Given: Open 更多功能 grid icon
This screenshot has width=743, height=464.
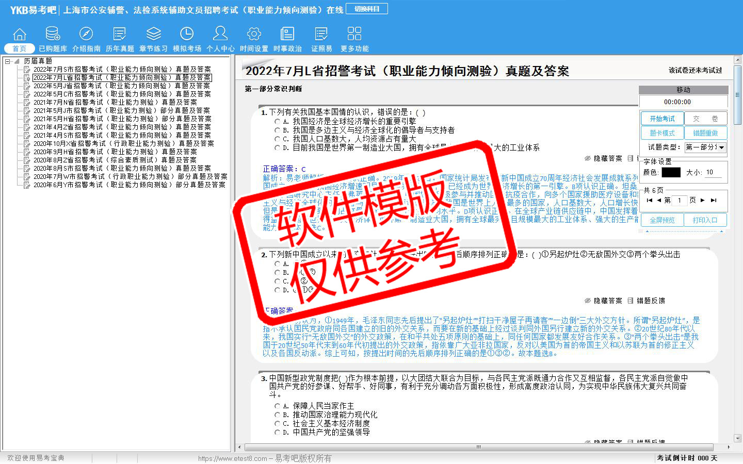Looking at the screenshot, I should coord(354,34).
